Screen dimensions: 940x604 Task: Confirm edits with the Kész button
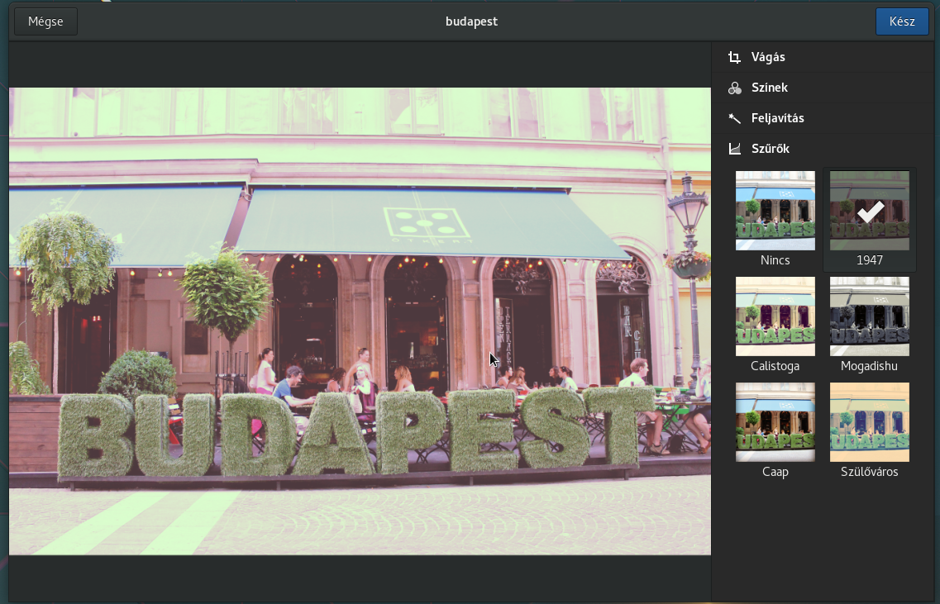pyautogui.click(x=902, y=21)
